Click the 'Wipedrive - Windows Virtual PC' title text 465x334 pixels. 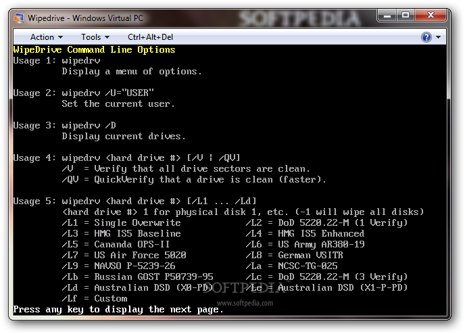pos(85,18)
